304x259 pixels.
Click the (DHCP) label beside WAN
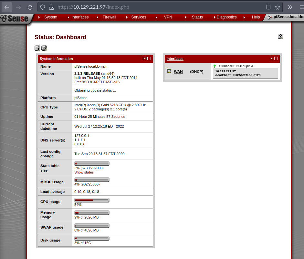[197, 72]
